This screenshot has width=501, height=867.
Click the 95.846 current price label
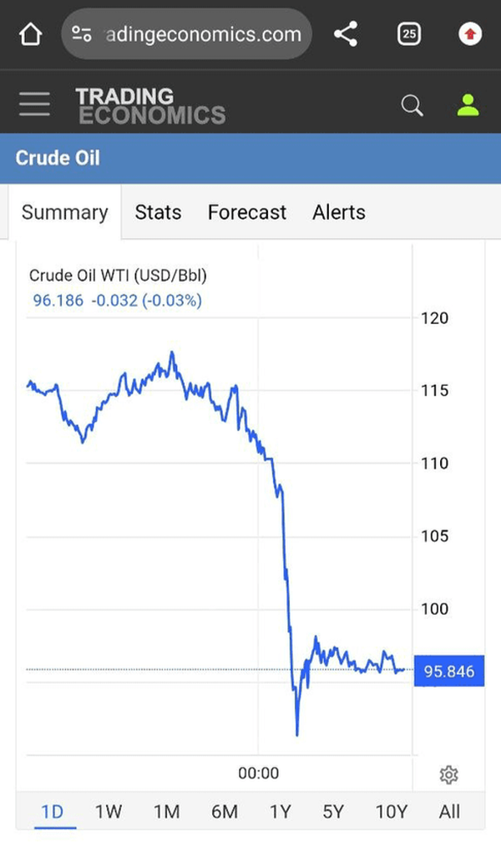pyautogui.click(x=448, y=672)
